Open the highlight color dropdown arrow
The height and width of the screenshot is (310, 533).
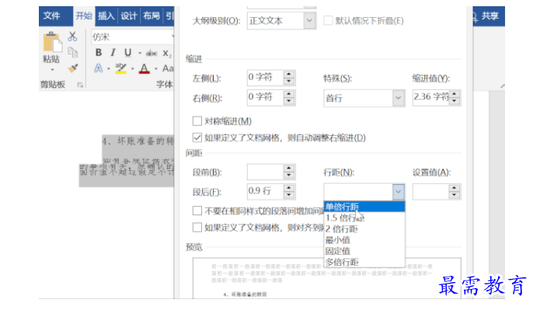pyautogui.click(x=132, y=68)
